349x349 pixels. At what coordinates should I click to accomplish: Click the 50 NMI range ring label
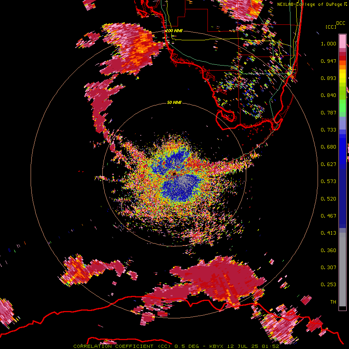(174, 102)
